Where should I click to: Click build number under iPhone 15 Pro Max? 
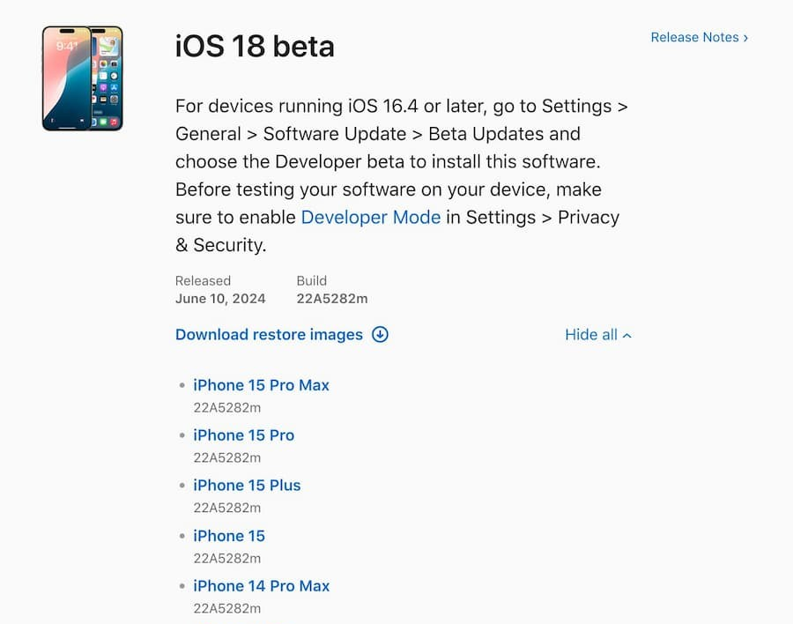tap(227, 407)
